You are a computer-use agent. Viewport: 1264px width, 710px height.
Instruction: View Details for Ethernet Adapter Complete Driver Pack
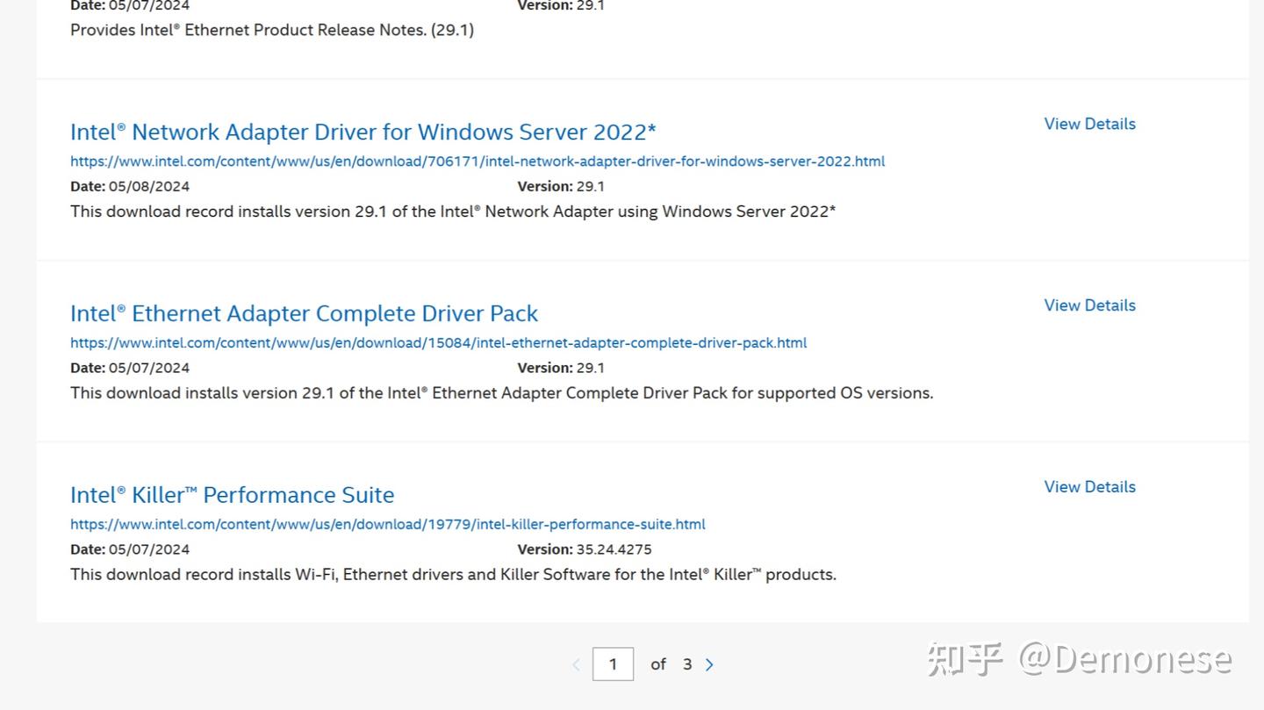pos(1089,305)
